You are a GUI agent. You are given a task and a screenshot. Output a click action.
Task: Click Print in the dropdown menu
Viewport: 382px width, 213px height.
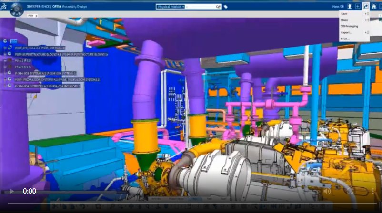345,39
